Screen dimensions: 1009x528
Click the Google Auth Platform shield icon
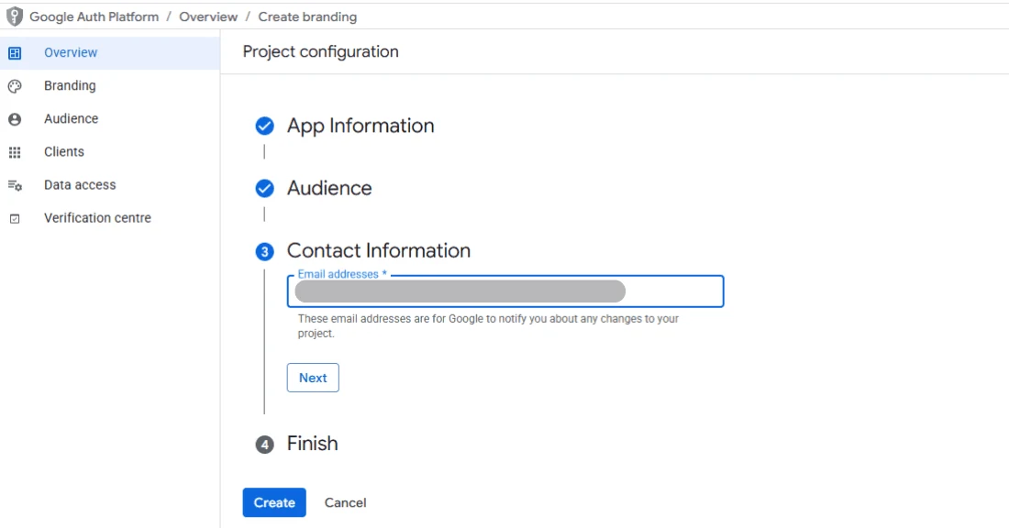pos(14,16)
